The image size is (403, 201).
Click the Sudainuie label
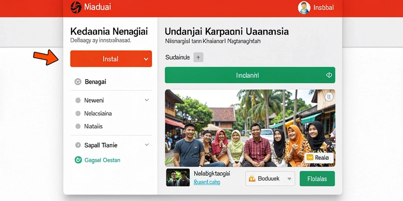point(177,57)
